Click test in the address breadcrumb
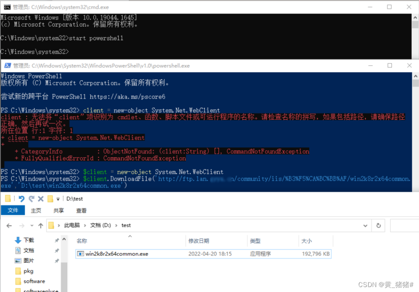 pos(126,225)
